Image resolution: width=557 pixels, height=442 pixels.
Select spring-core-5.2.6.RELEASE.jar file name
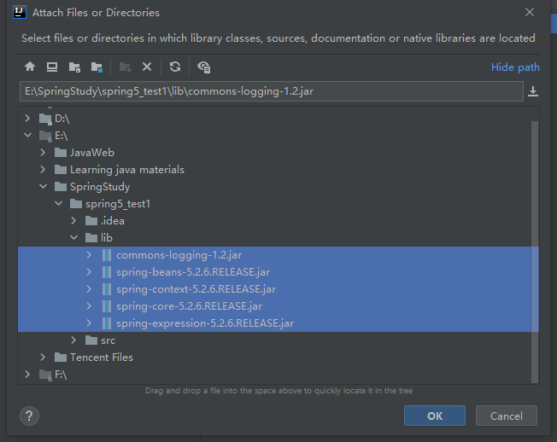click(190, 306)
